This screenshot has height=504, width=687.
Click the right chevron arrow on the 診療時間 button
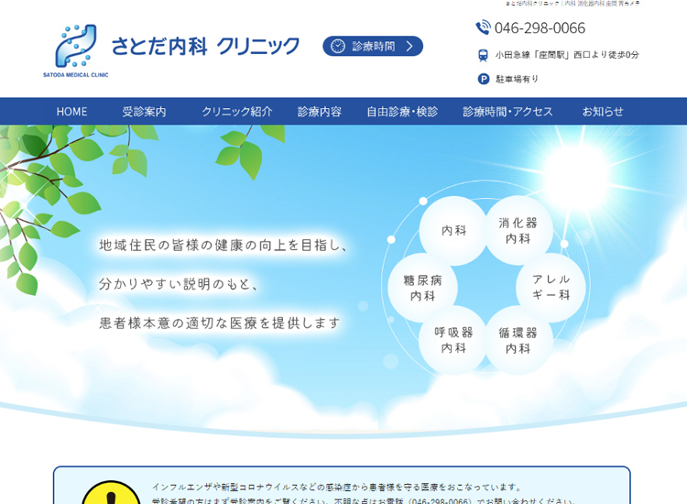(x=409, y=46)
